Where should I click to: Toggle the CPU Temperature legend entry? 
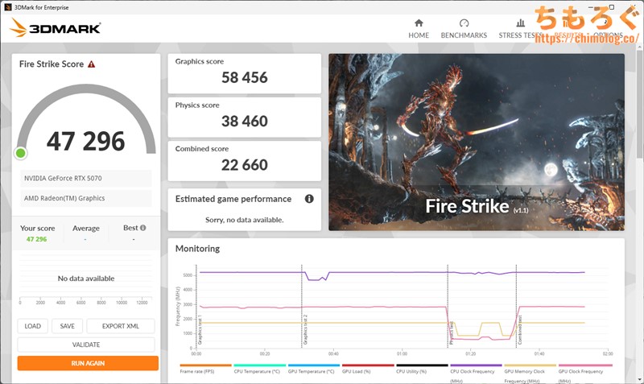tap(259, 368)
